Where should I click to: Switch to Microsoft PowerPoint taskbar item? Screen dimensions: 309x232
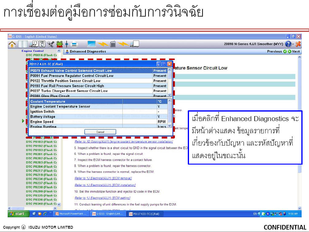(71, 214)
